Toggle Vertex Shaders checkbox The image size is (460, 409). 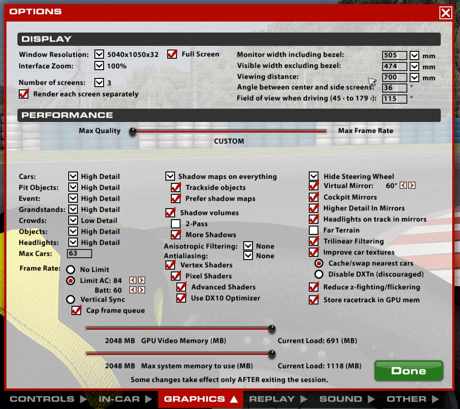point(170,265)
